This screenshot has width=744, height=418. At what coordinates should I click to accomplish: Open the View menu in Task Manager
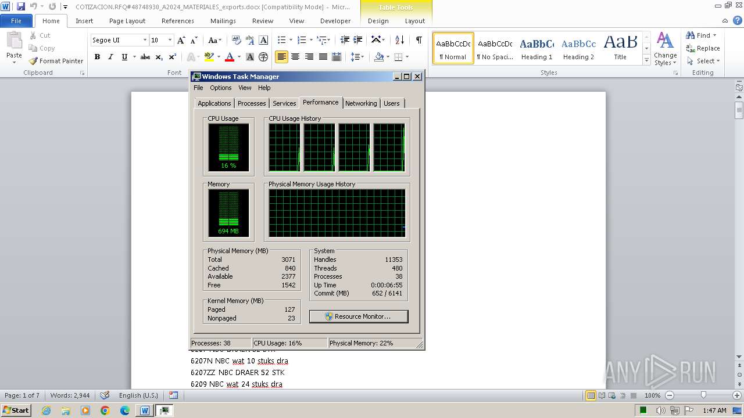click(245, 88)
